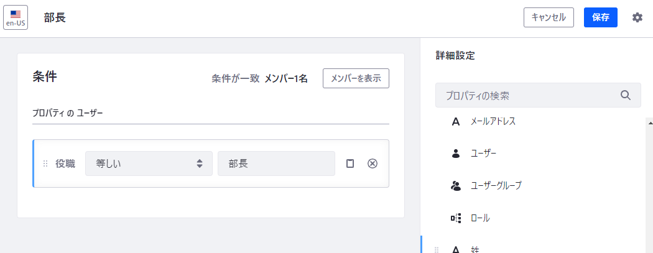The height and width of the screenshot is (253, 653).
Task: Delete the 役職 condition with X icon
Action: pyautogui.click(x=373, y=163)
